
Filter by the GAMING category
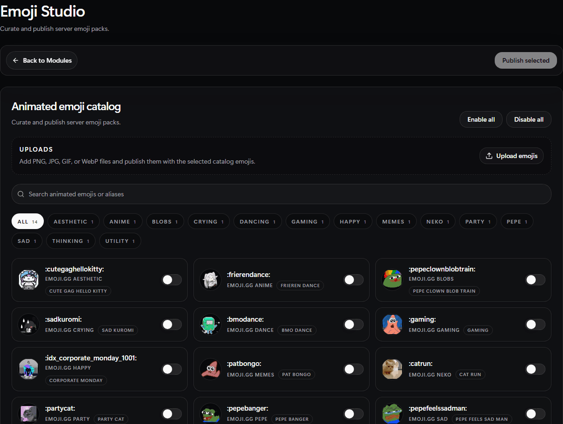click(x=308, y=222)
